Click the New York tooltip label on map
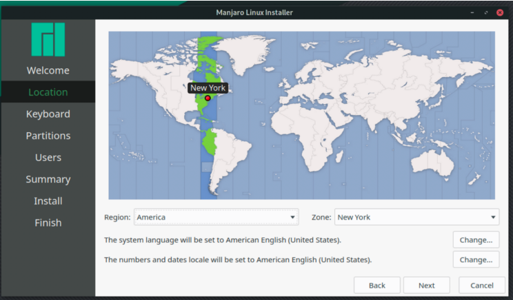The height and width of the screenshot is (300, 513). pyautogui.click(x=208, y=88)
